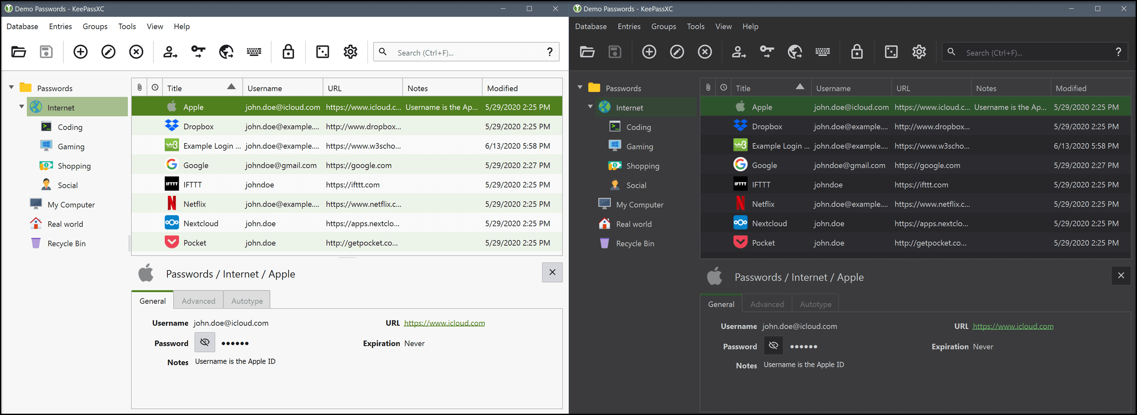Open the password generator dice icon
Viewport: 1137px width, 415px height.
click(323, 52)
